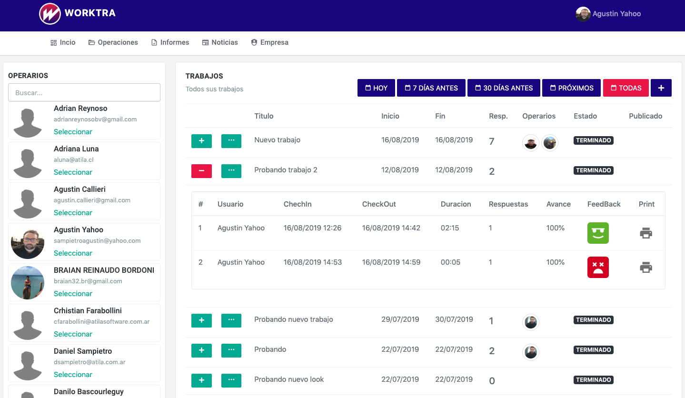Click first operario avatar in Nuevo trabajo row

click(531, 143)
